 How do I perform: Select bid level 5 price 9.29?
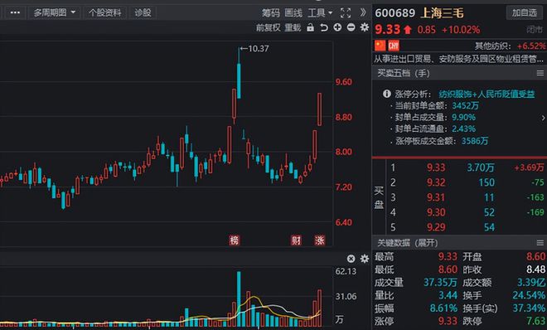436,227
